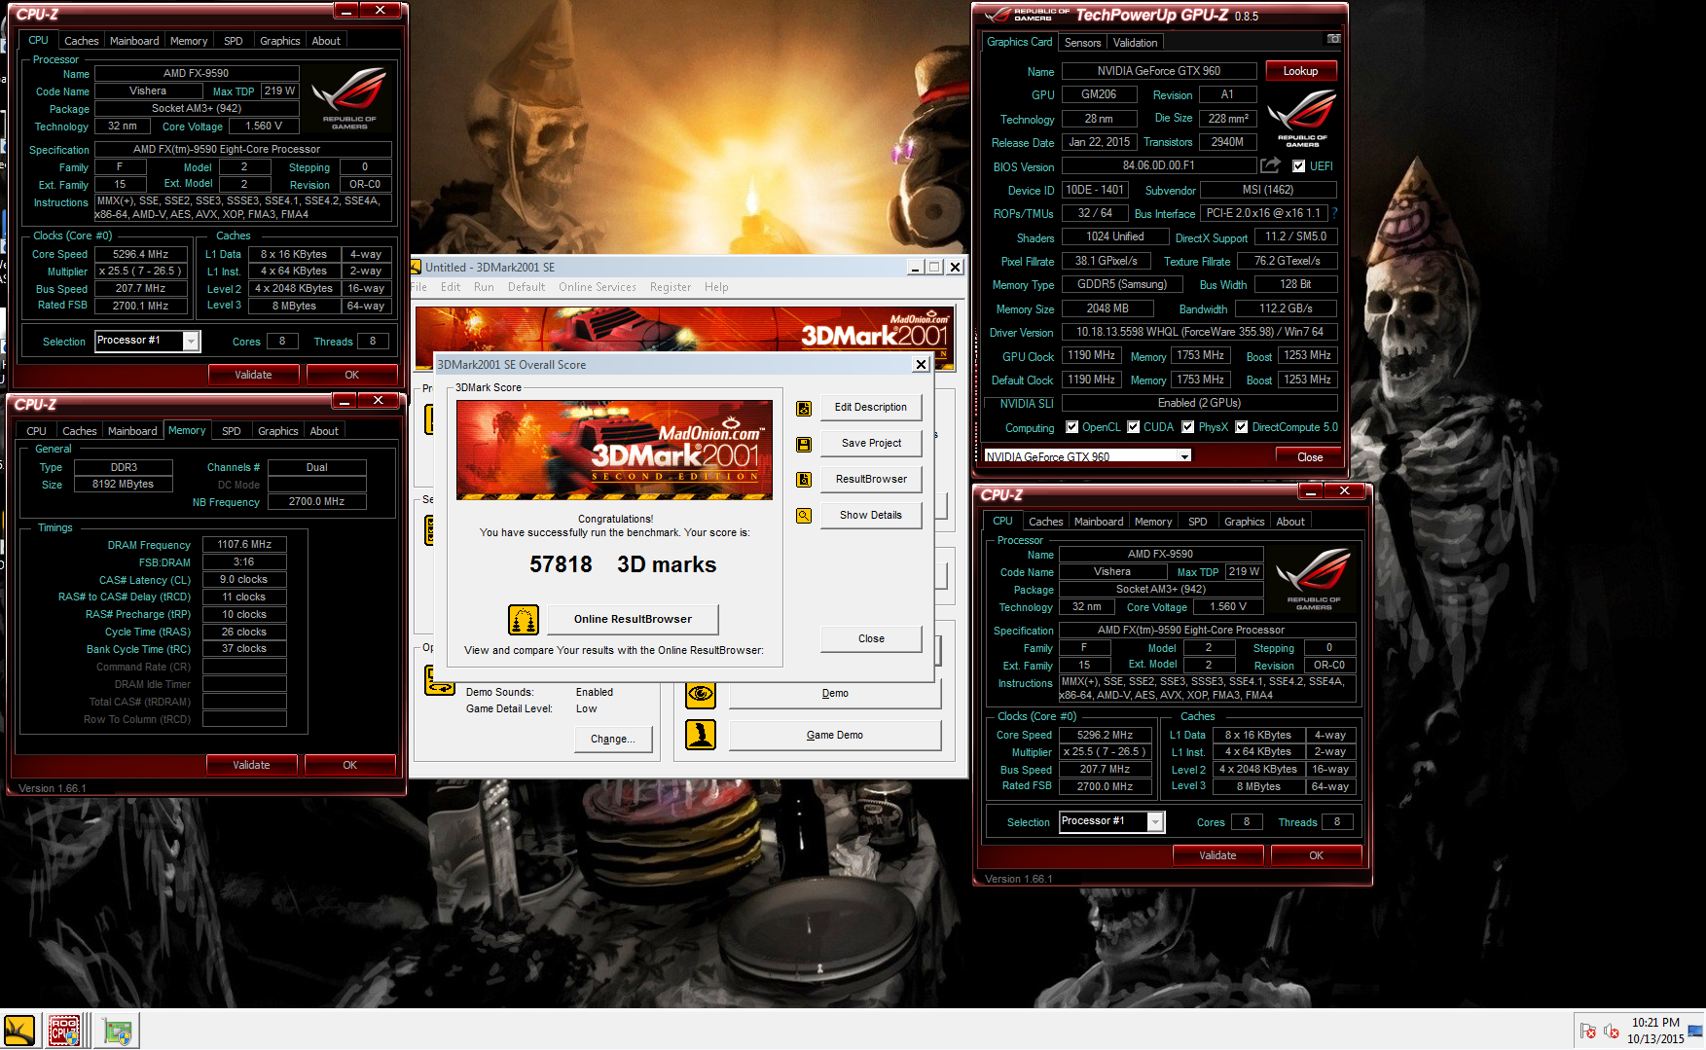Click the 57818 score text
This screenshot has height=1050, width=1706.
click(x=561, y=565)
